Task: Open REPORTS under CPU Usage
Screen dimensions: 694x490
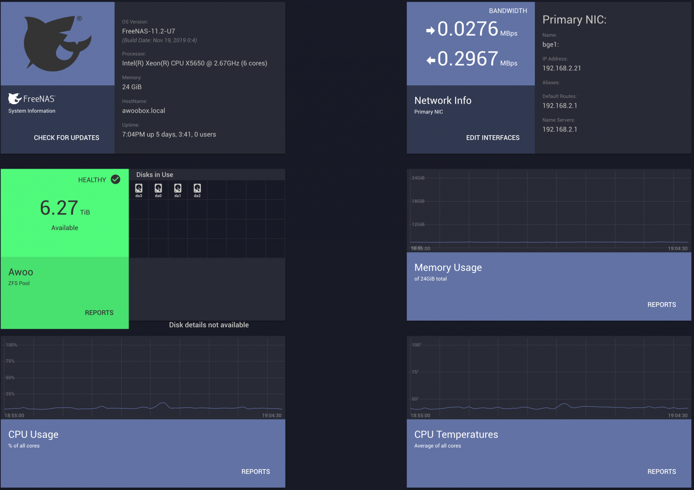Action: pos(256,472)
